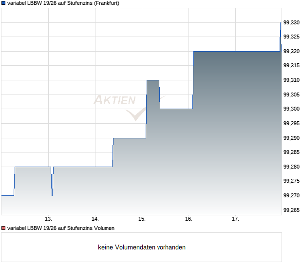Click the 99,280 price axis label
Viewport: 302px width, 266px height.
(x=291, y=167)
